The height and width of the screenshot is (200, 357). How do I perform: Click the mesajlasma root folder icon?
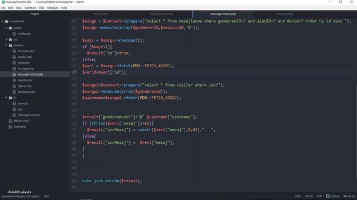coord(7,22)
